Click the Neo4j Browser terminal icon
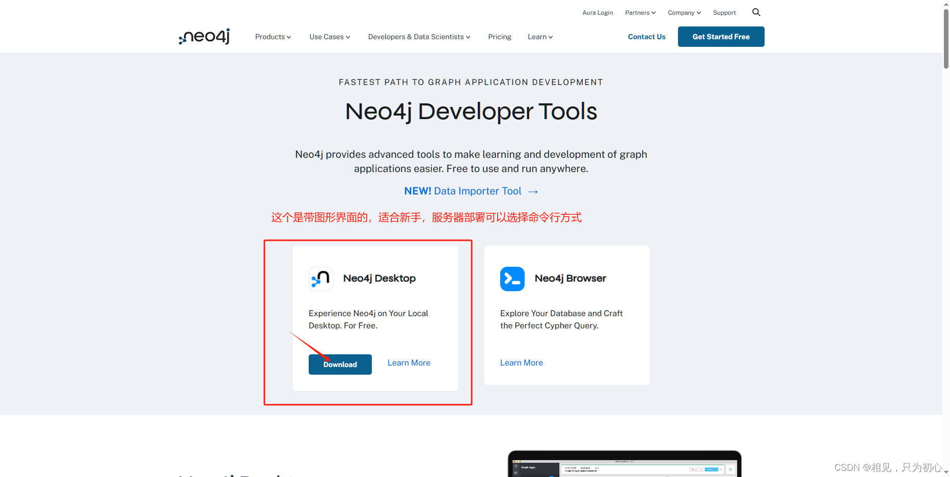 512,279
